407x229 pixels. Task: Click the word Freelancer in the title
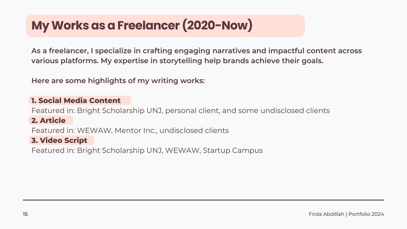tap(148, 25)
